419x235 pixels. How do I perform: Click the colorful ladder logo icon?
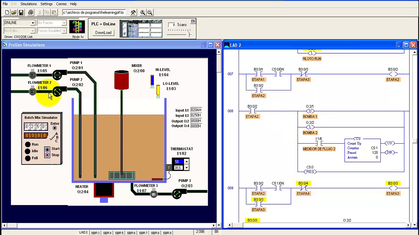(77, 27)
